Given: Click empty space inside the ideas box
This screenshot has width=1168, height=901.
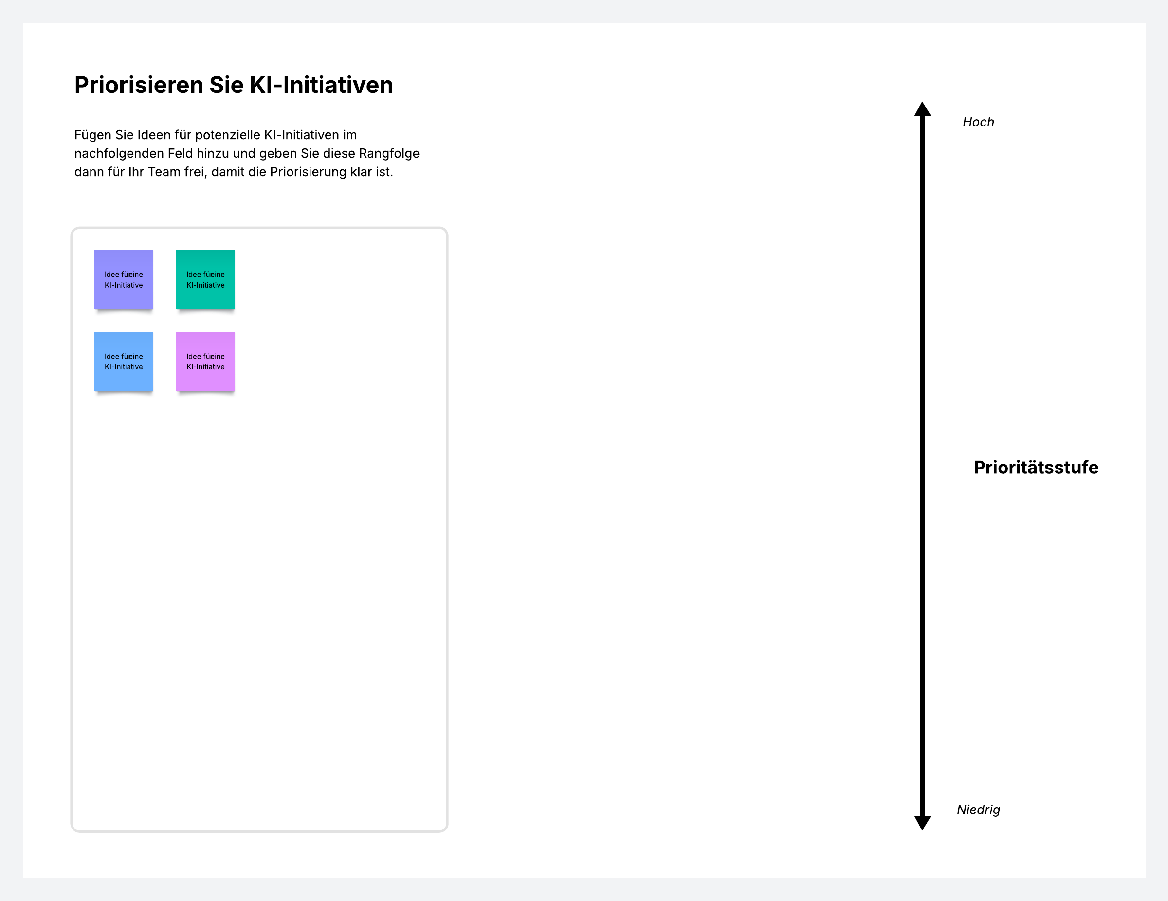Looking at the screenshot, I should click(259, 588).
